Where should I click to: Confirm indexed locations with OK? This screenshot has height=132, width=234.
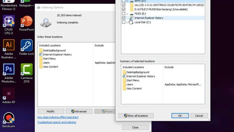[x=180, y=116]
